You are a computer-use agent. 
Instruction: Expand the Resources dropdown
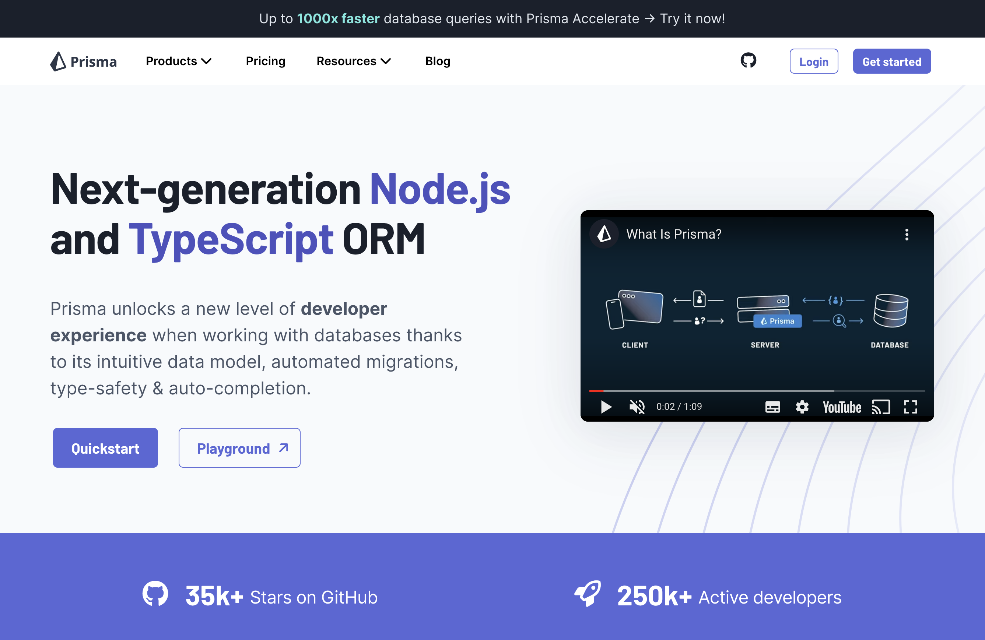[354, 61]
